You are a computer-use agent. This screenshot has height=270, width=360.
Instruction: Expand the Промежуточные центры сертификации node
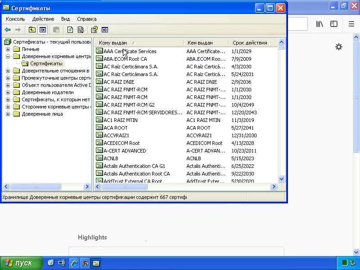coord(8,78)
